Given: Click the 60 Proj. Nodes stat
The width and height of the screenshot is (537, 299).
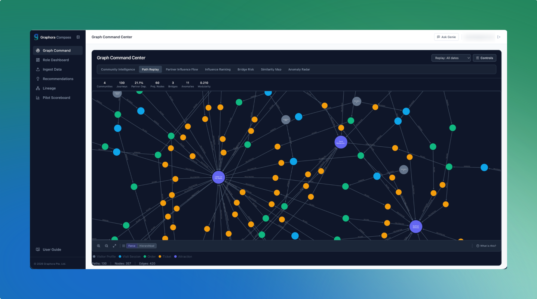Looking at the screenshot, I should coord(157,84).
